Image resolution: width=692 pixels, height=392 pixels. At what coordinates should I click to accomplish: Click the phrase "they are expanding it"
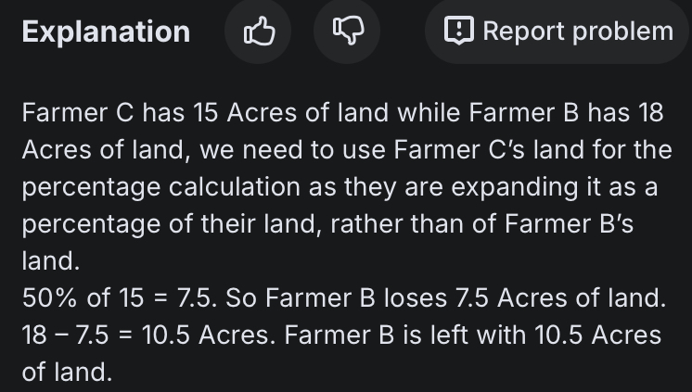tap(462, 187)
